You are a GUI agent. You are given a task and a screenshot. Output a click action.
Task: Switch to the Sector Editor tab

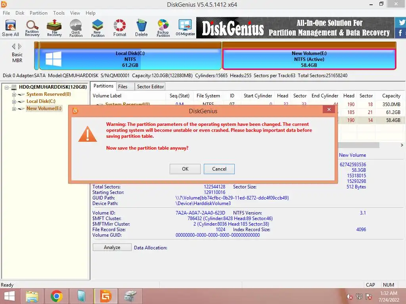tap(150, 87)
